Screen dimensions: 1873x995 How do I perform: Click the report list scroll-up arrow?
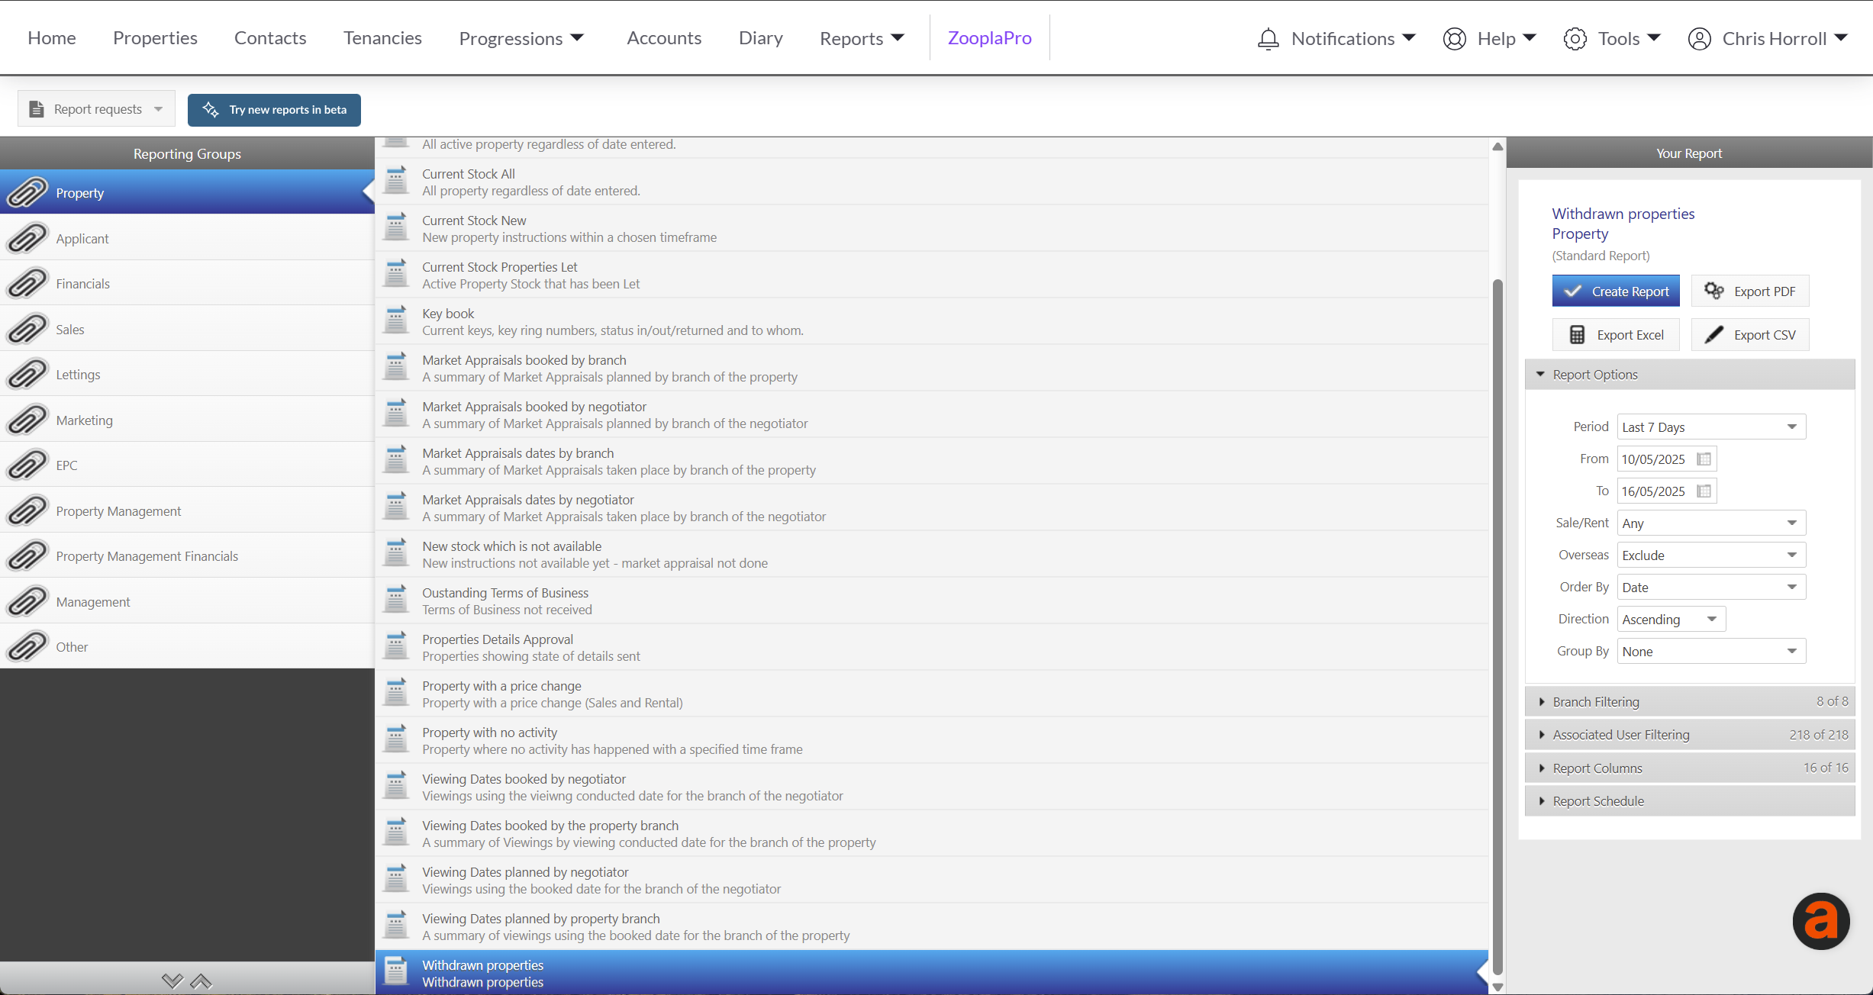pyautogui.click(x=1497, y=147)
